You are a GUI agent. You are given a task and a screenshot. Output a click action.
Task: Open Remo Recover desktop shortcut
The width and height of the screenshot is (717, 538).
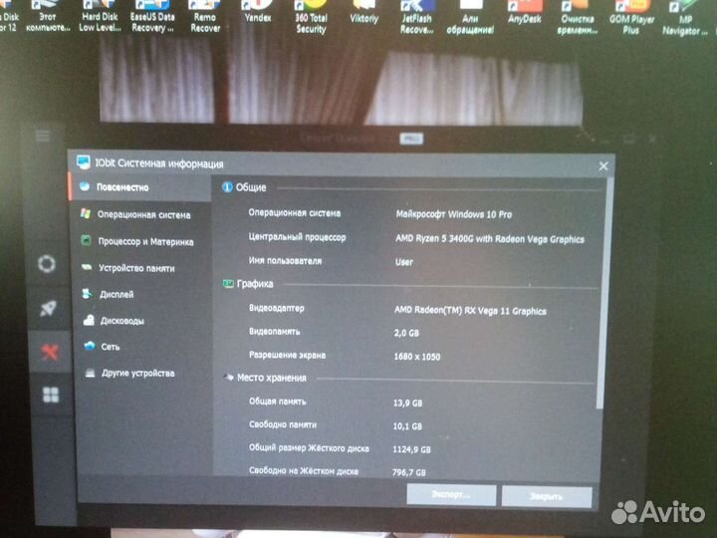pyautogui.click(x=205, y=17)
